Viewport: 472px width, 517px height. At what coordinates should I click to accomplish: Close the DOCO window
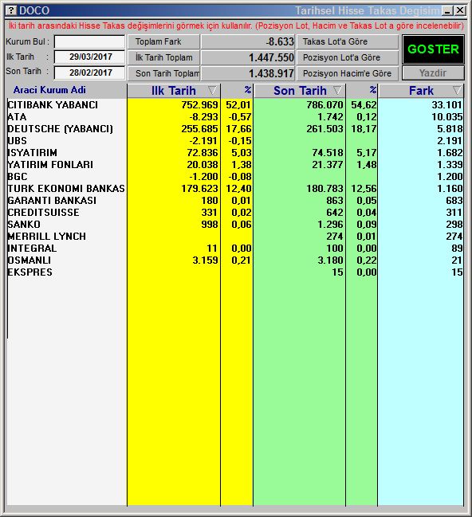(x=460, y=11)
